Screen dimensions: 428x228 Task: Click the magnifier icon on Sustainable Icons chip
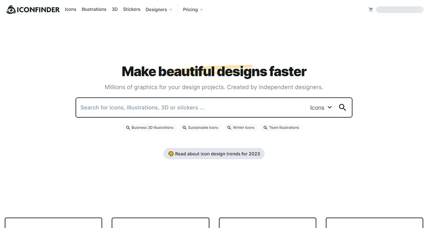pyautogui.click(x=184, y=127)
